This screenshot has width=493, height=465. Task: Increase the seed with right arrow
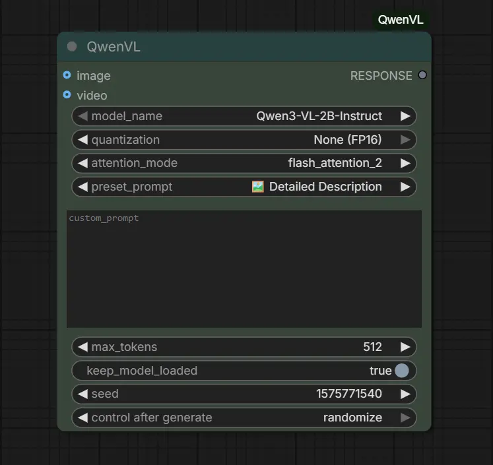click(x=405, y=394)
